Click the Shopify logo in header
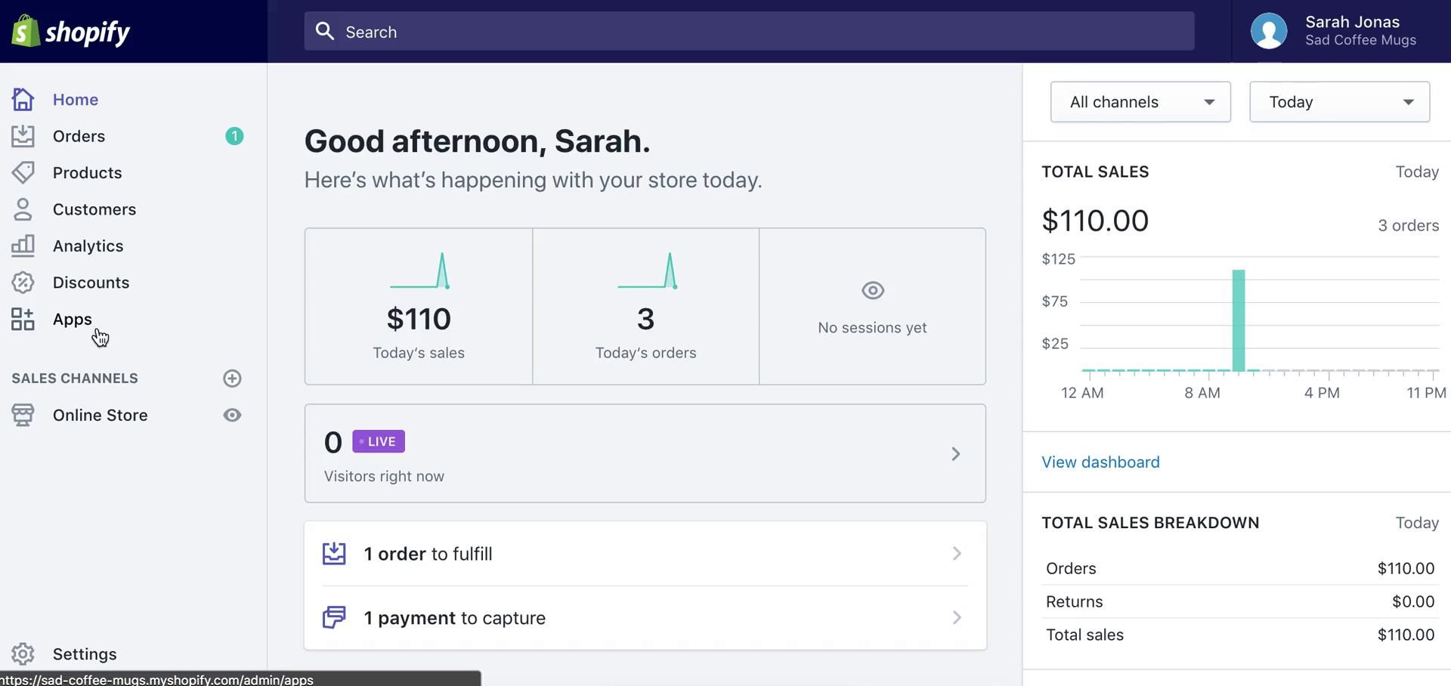 [70, 32]
